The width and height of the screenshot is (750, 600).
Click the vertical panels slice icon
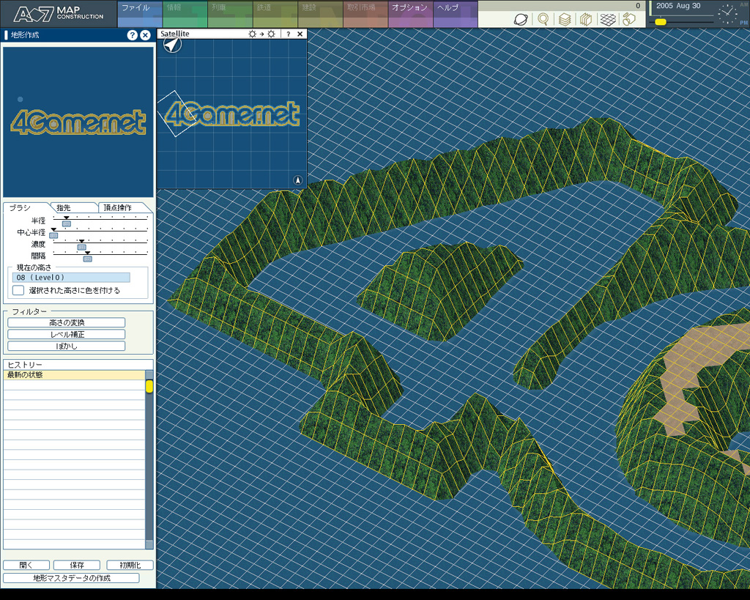click(586, 20)
